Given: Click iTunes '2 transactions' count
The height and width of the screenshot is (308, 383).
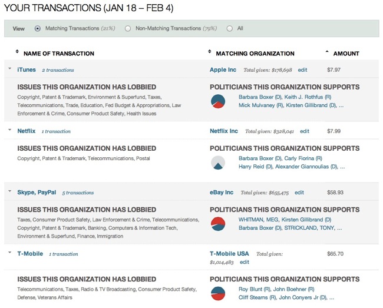Looking at the screenshot, I should coord(58,70).
